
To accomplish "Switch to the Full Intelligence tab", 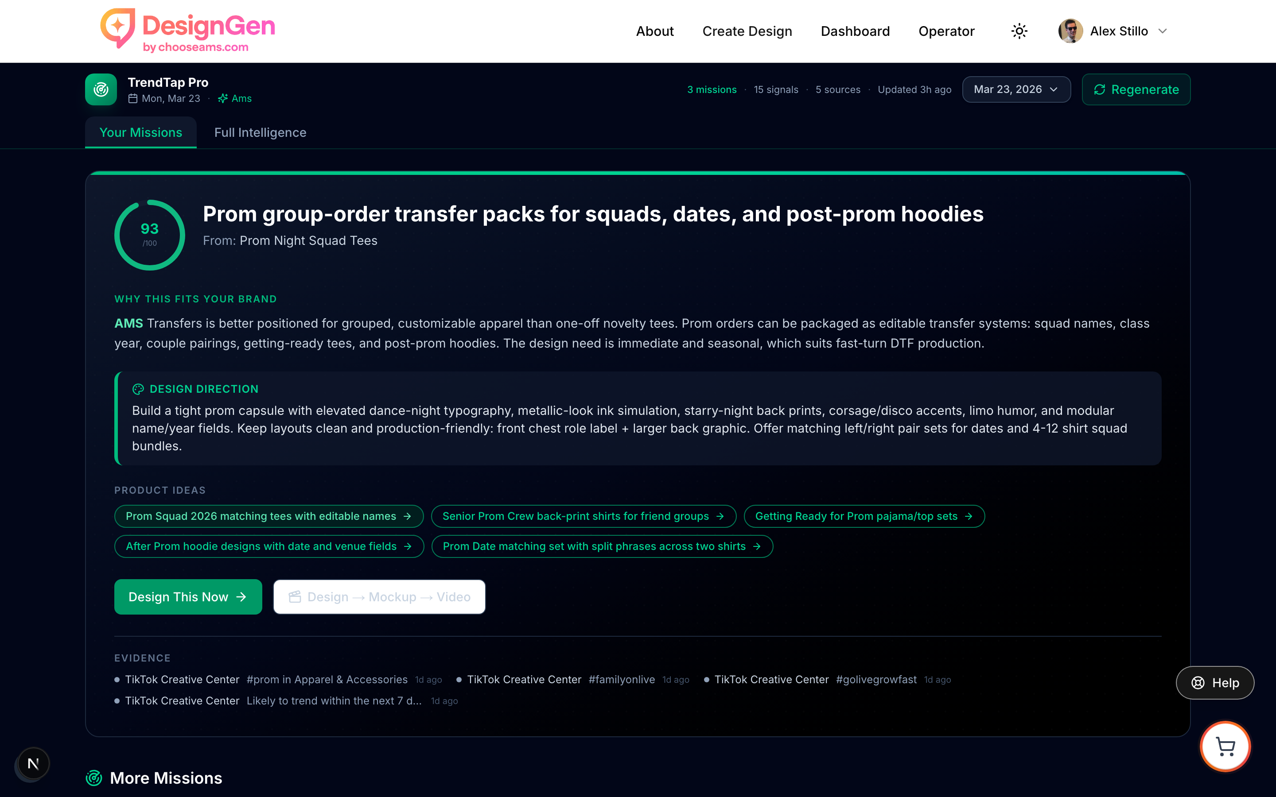I will pyautogui.click(x=260, y=132).
